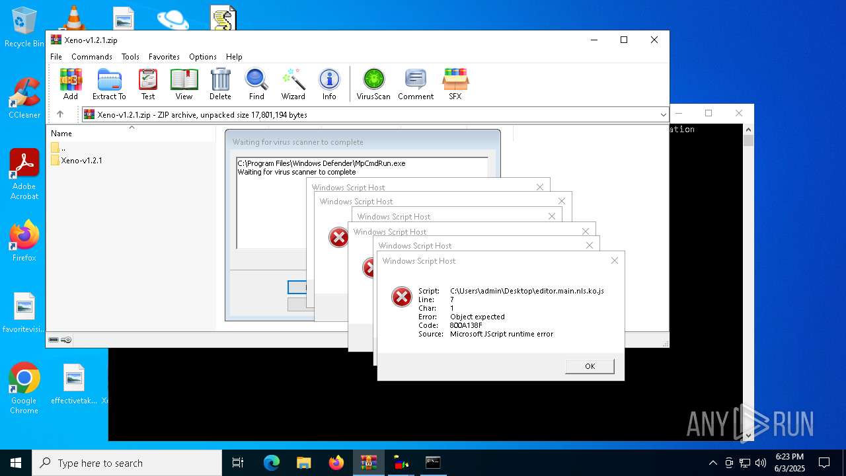Open CCleaner desktop shortcut
The width and height of the screenshot is (846, 476).
point(24,98)
